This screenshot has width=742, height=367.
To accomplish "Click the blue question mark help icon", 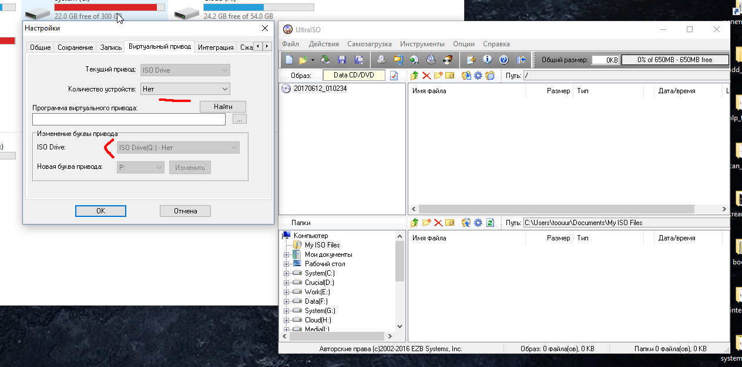I will 503,60.
